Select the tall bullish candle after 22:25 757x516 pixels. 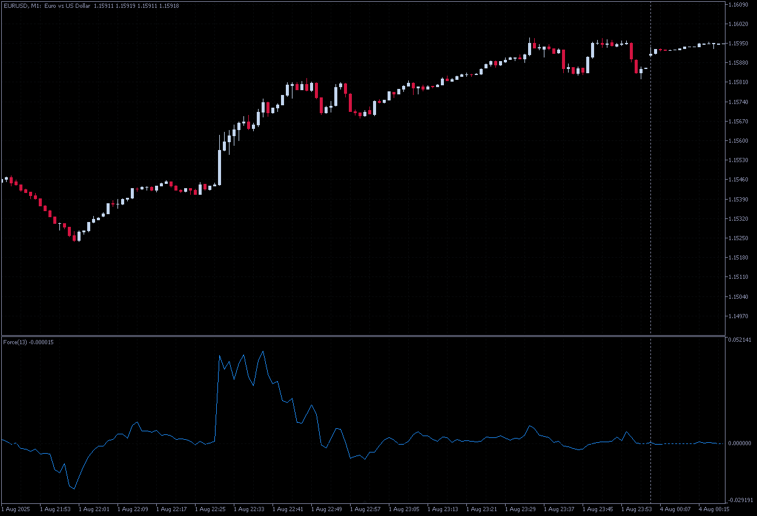220,160
